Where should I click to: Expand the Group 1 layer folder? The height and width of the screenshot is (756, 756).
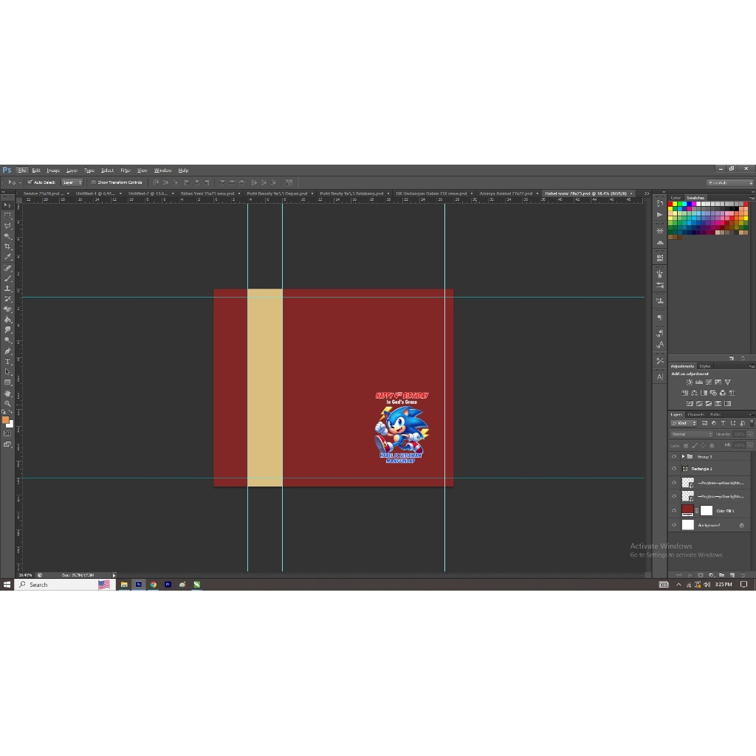[683, 456]
